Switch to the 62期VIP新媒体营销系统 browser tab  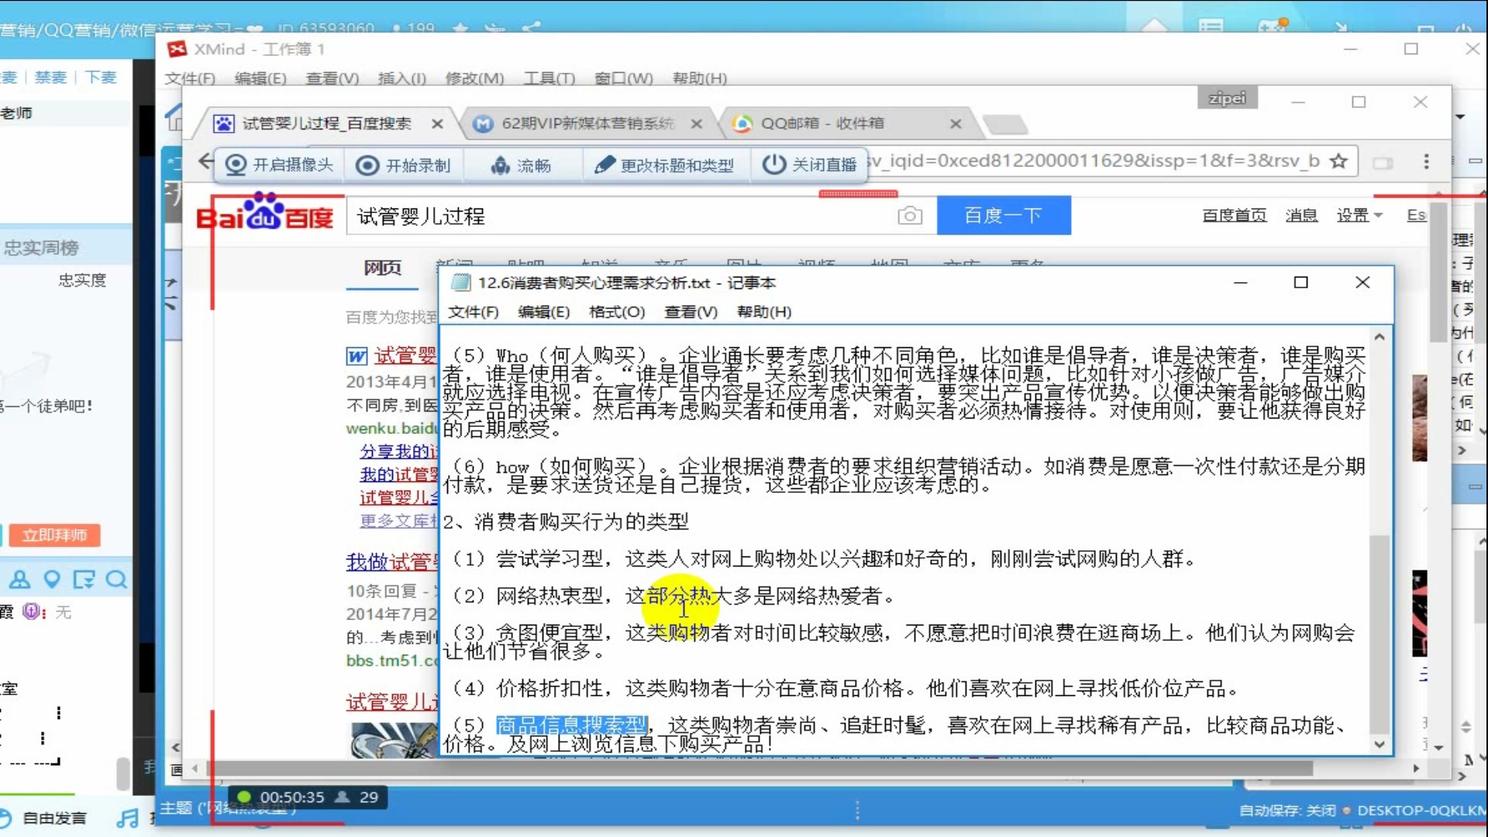coord(587,123)
